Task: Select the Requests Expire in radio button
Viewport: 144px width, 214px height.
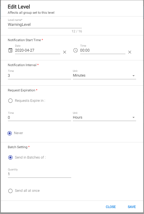Action: (10, 101)
